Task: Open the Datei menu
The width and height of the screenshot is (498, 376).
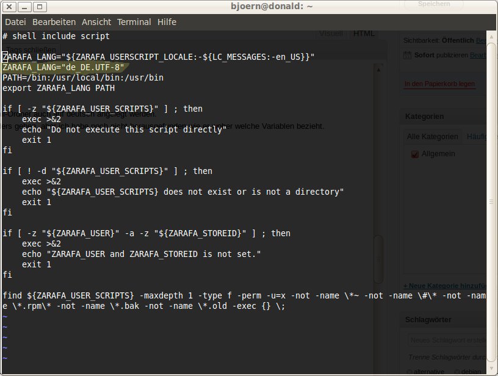Action: 15,22
